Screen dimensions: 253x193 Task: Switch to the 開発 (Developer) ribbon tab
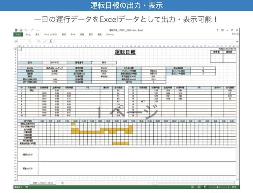click(x=100, y=34)
